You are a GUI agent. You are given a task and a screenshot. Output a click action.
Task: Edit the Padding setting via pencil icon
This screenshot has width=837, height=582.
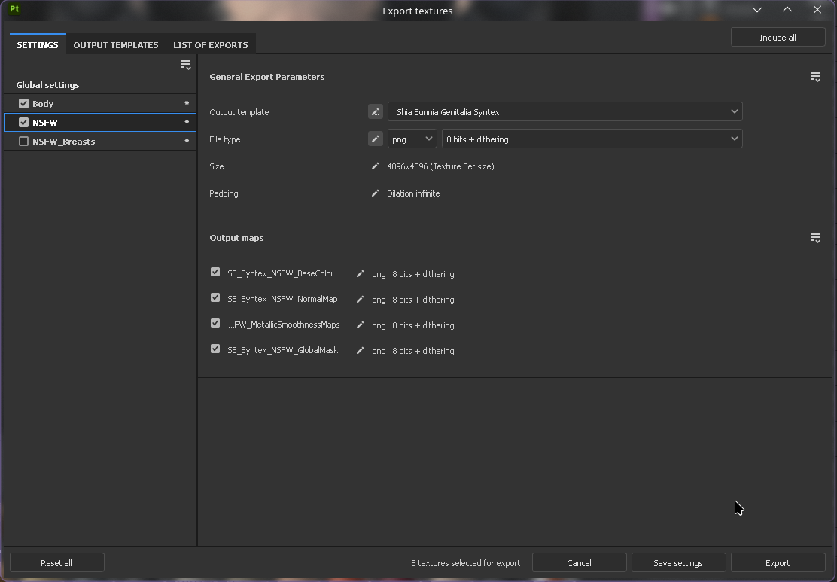tap(375, 193)
